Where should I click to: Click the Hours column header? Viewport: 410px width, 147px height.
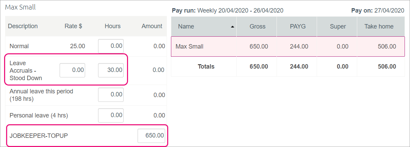coord(112,26)
